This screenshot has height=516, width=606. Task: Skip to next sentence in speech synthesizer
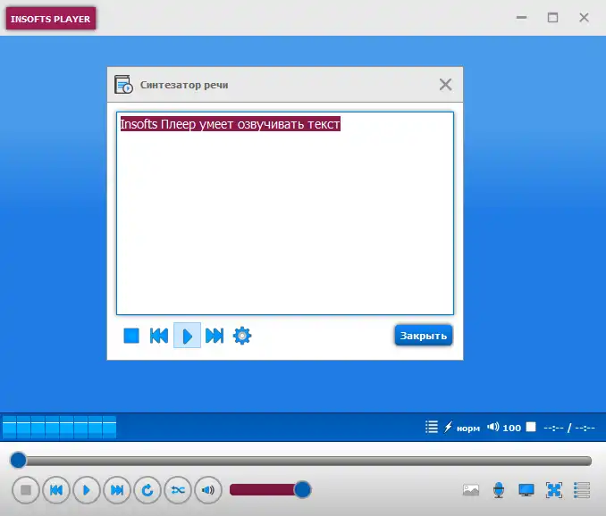coord(215,336)
